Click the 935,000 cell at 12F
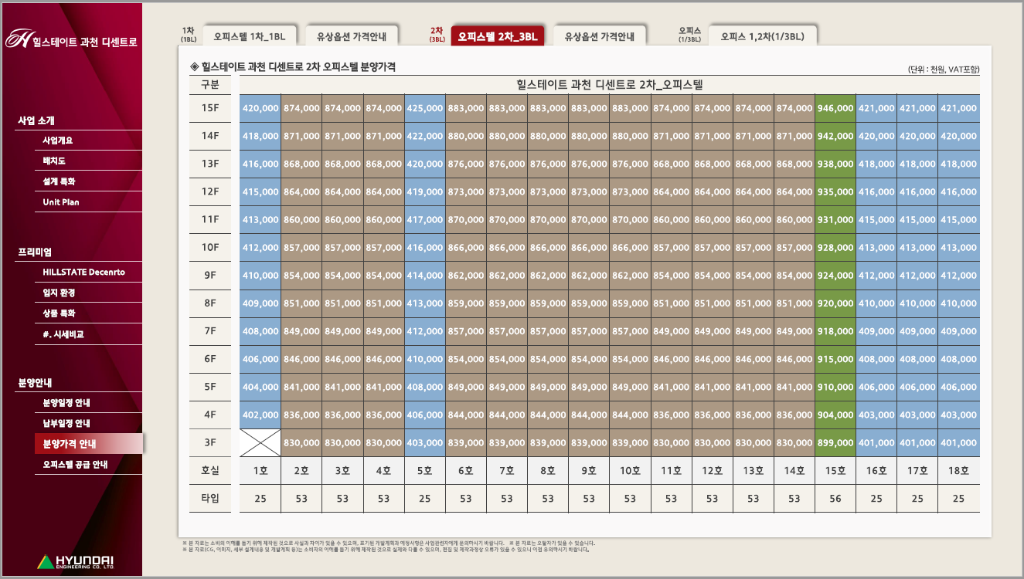 [835, 191]
